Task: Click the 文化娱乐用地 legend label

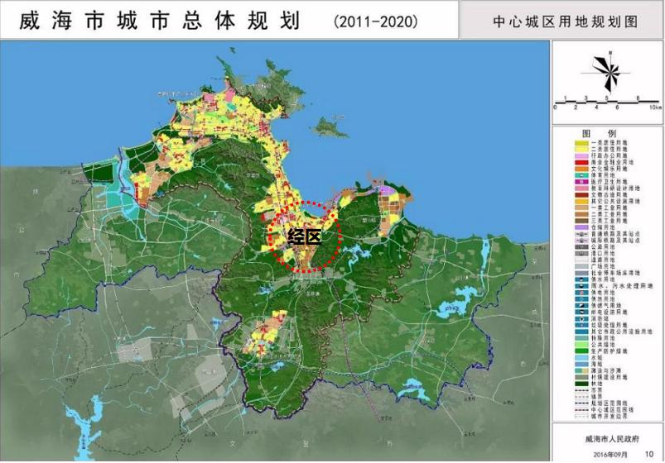Action: (609, 169)
